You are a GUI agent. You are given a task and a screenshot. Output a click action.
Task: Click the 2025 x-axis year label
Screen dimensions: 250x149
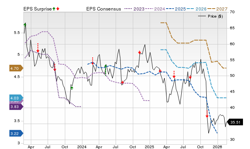tap(150, 147)
